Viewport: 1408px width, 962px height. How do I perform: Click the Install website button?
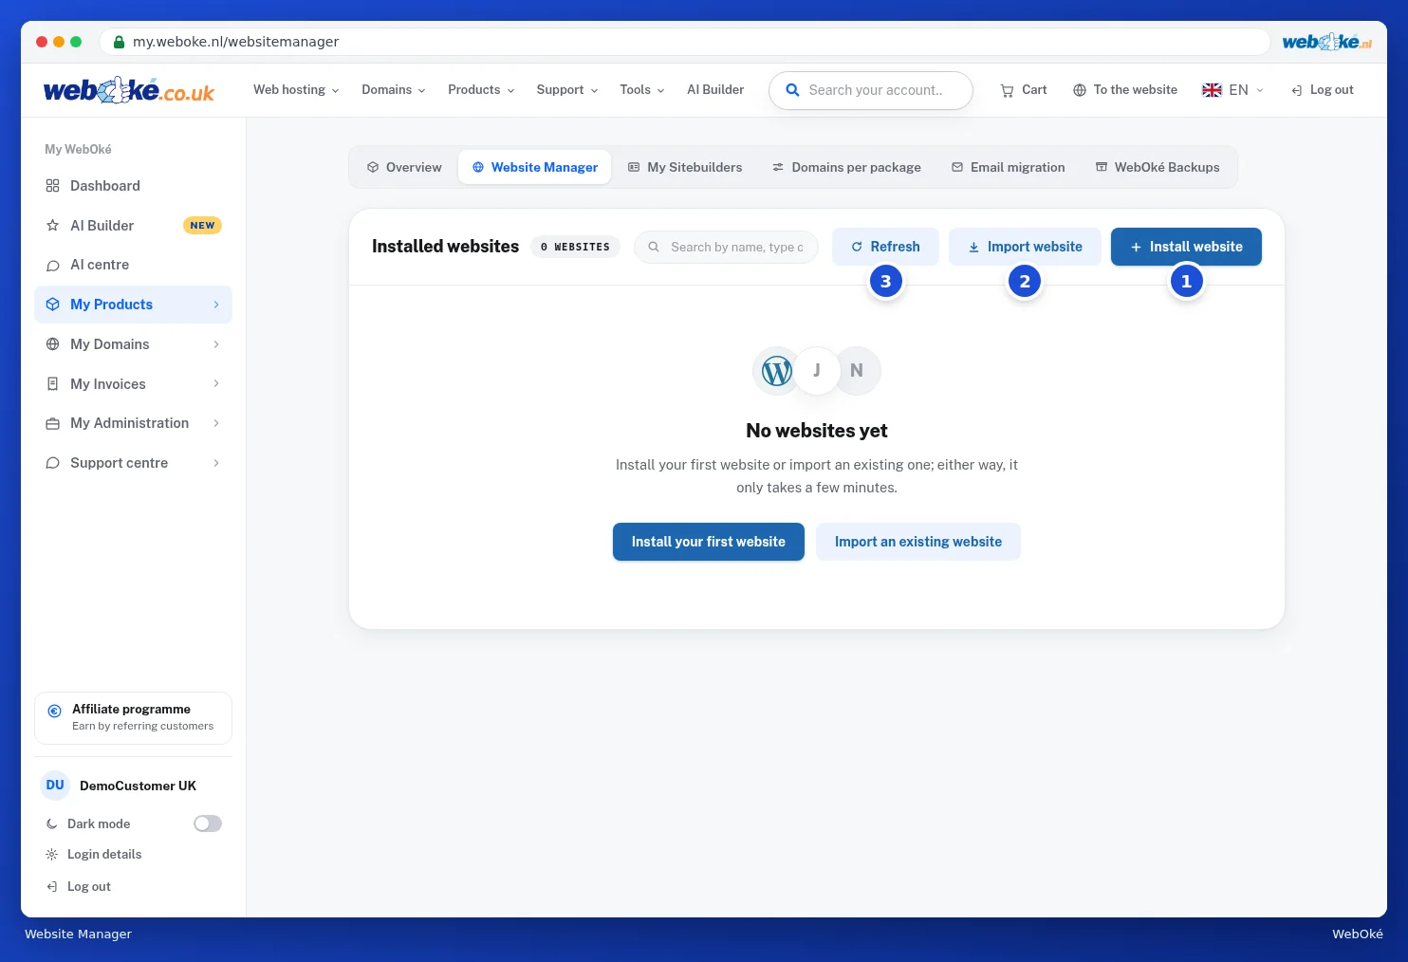click(x=1186, y=247)
